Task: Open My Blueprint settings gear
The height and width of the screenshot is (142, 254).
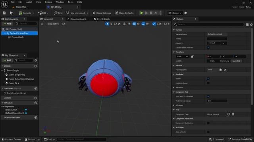Action: (36, 60)
